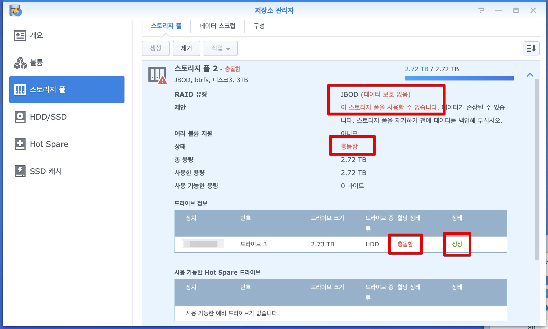Click the Hot Spare plus icon
548x329 pixels.
(x=20, y=144)
